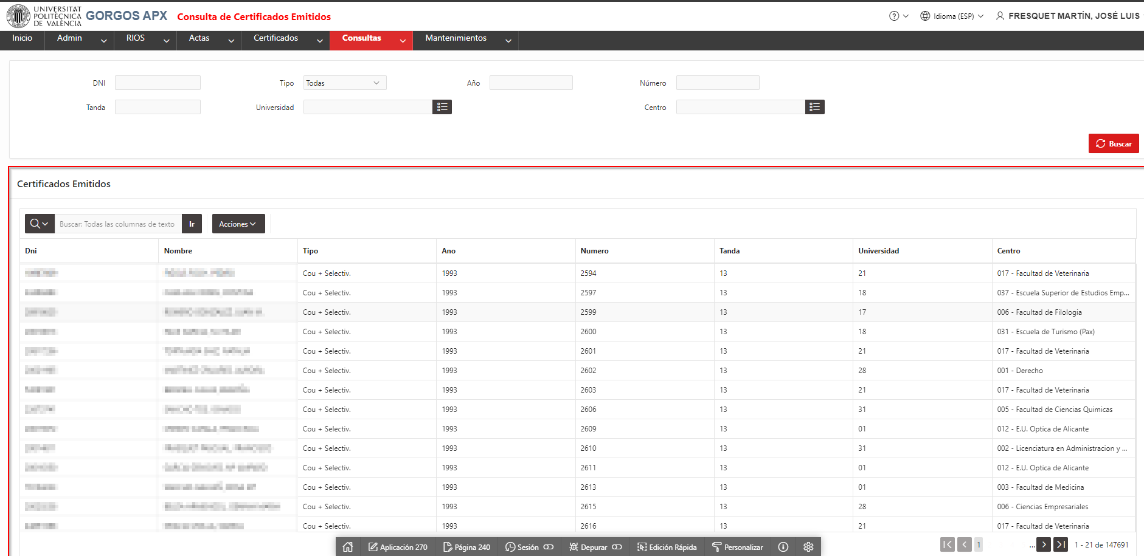Open the Certificados menu

point(285,40)
